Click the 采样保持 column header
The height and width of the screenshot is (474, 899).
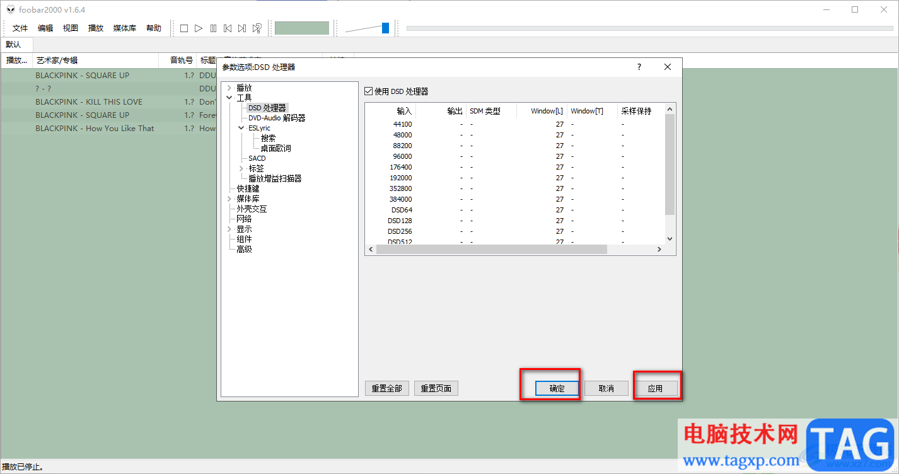click(641, 111)
